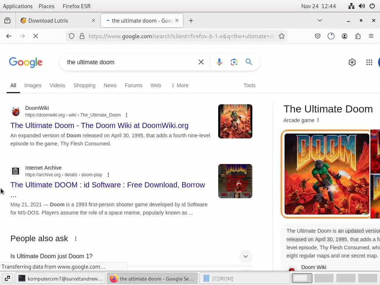Open system network icon in top bar

point(351,6)
